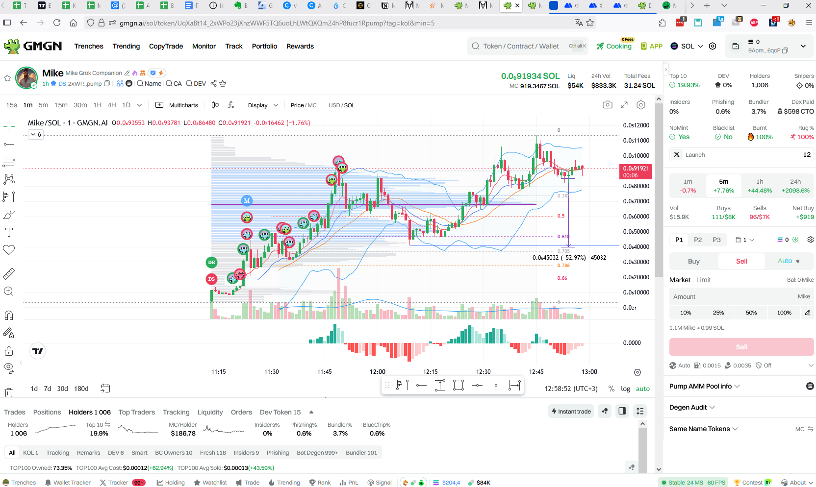Expand Same Name Tokens section
The image size is (816, 487).
[704, 429]
